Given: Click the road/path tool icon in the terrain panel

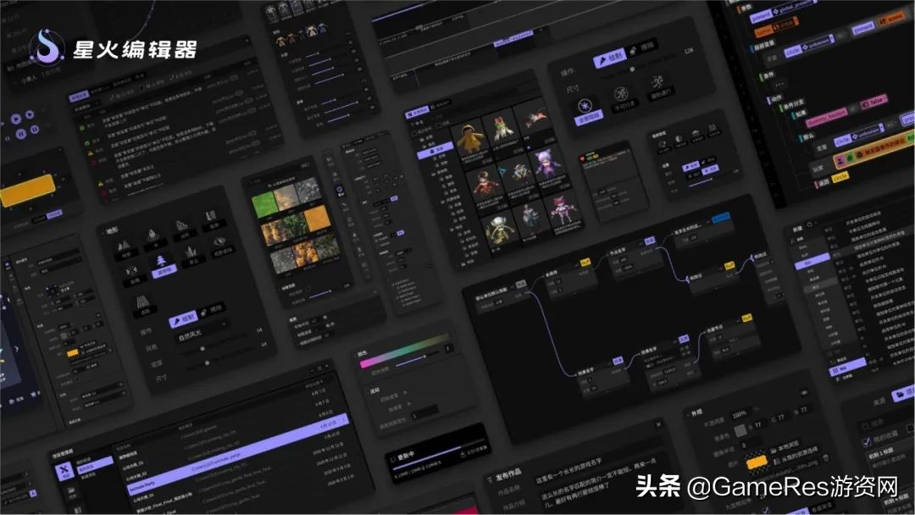Looking at the screenshot, I should [142, 301].
